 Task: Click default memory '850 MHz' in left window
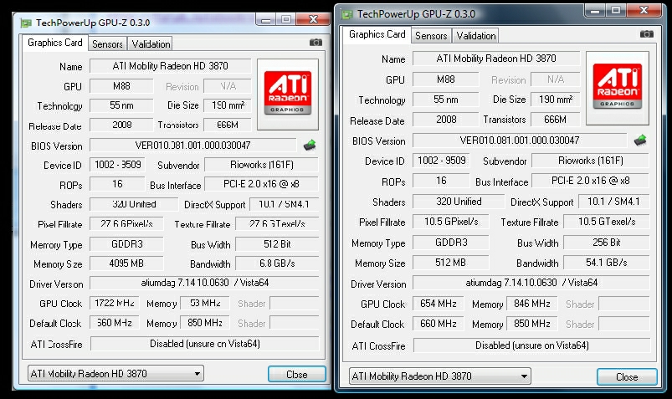pos(204,322)
